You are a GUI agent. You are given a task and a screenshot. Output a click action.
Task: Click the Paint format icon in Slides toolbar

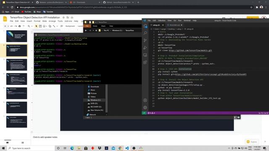(x=24, y=26)
